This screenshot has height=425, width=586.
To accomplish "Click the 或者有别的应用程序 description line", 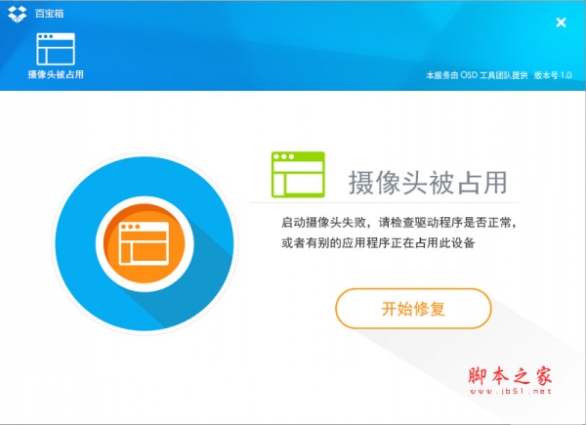I will tap(378, 243).
